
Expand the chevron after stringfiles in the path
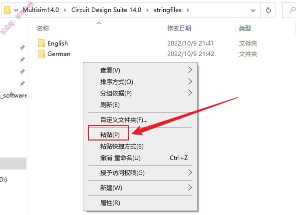pos(188,10)
